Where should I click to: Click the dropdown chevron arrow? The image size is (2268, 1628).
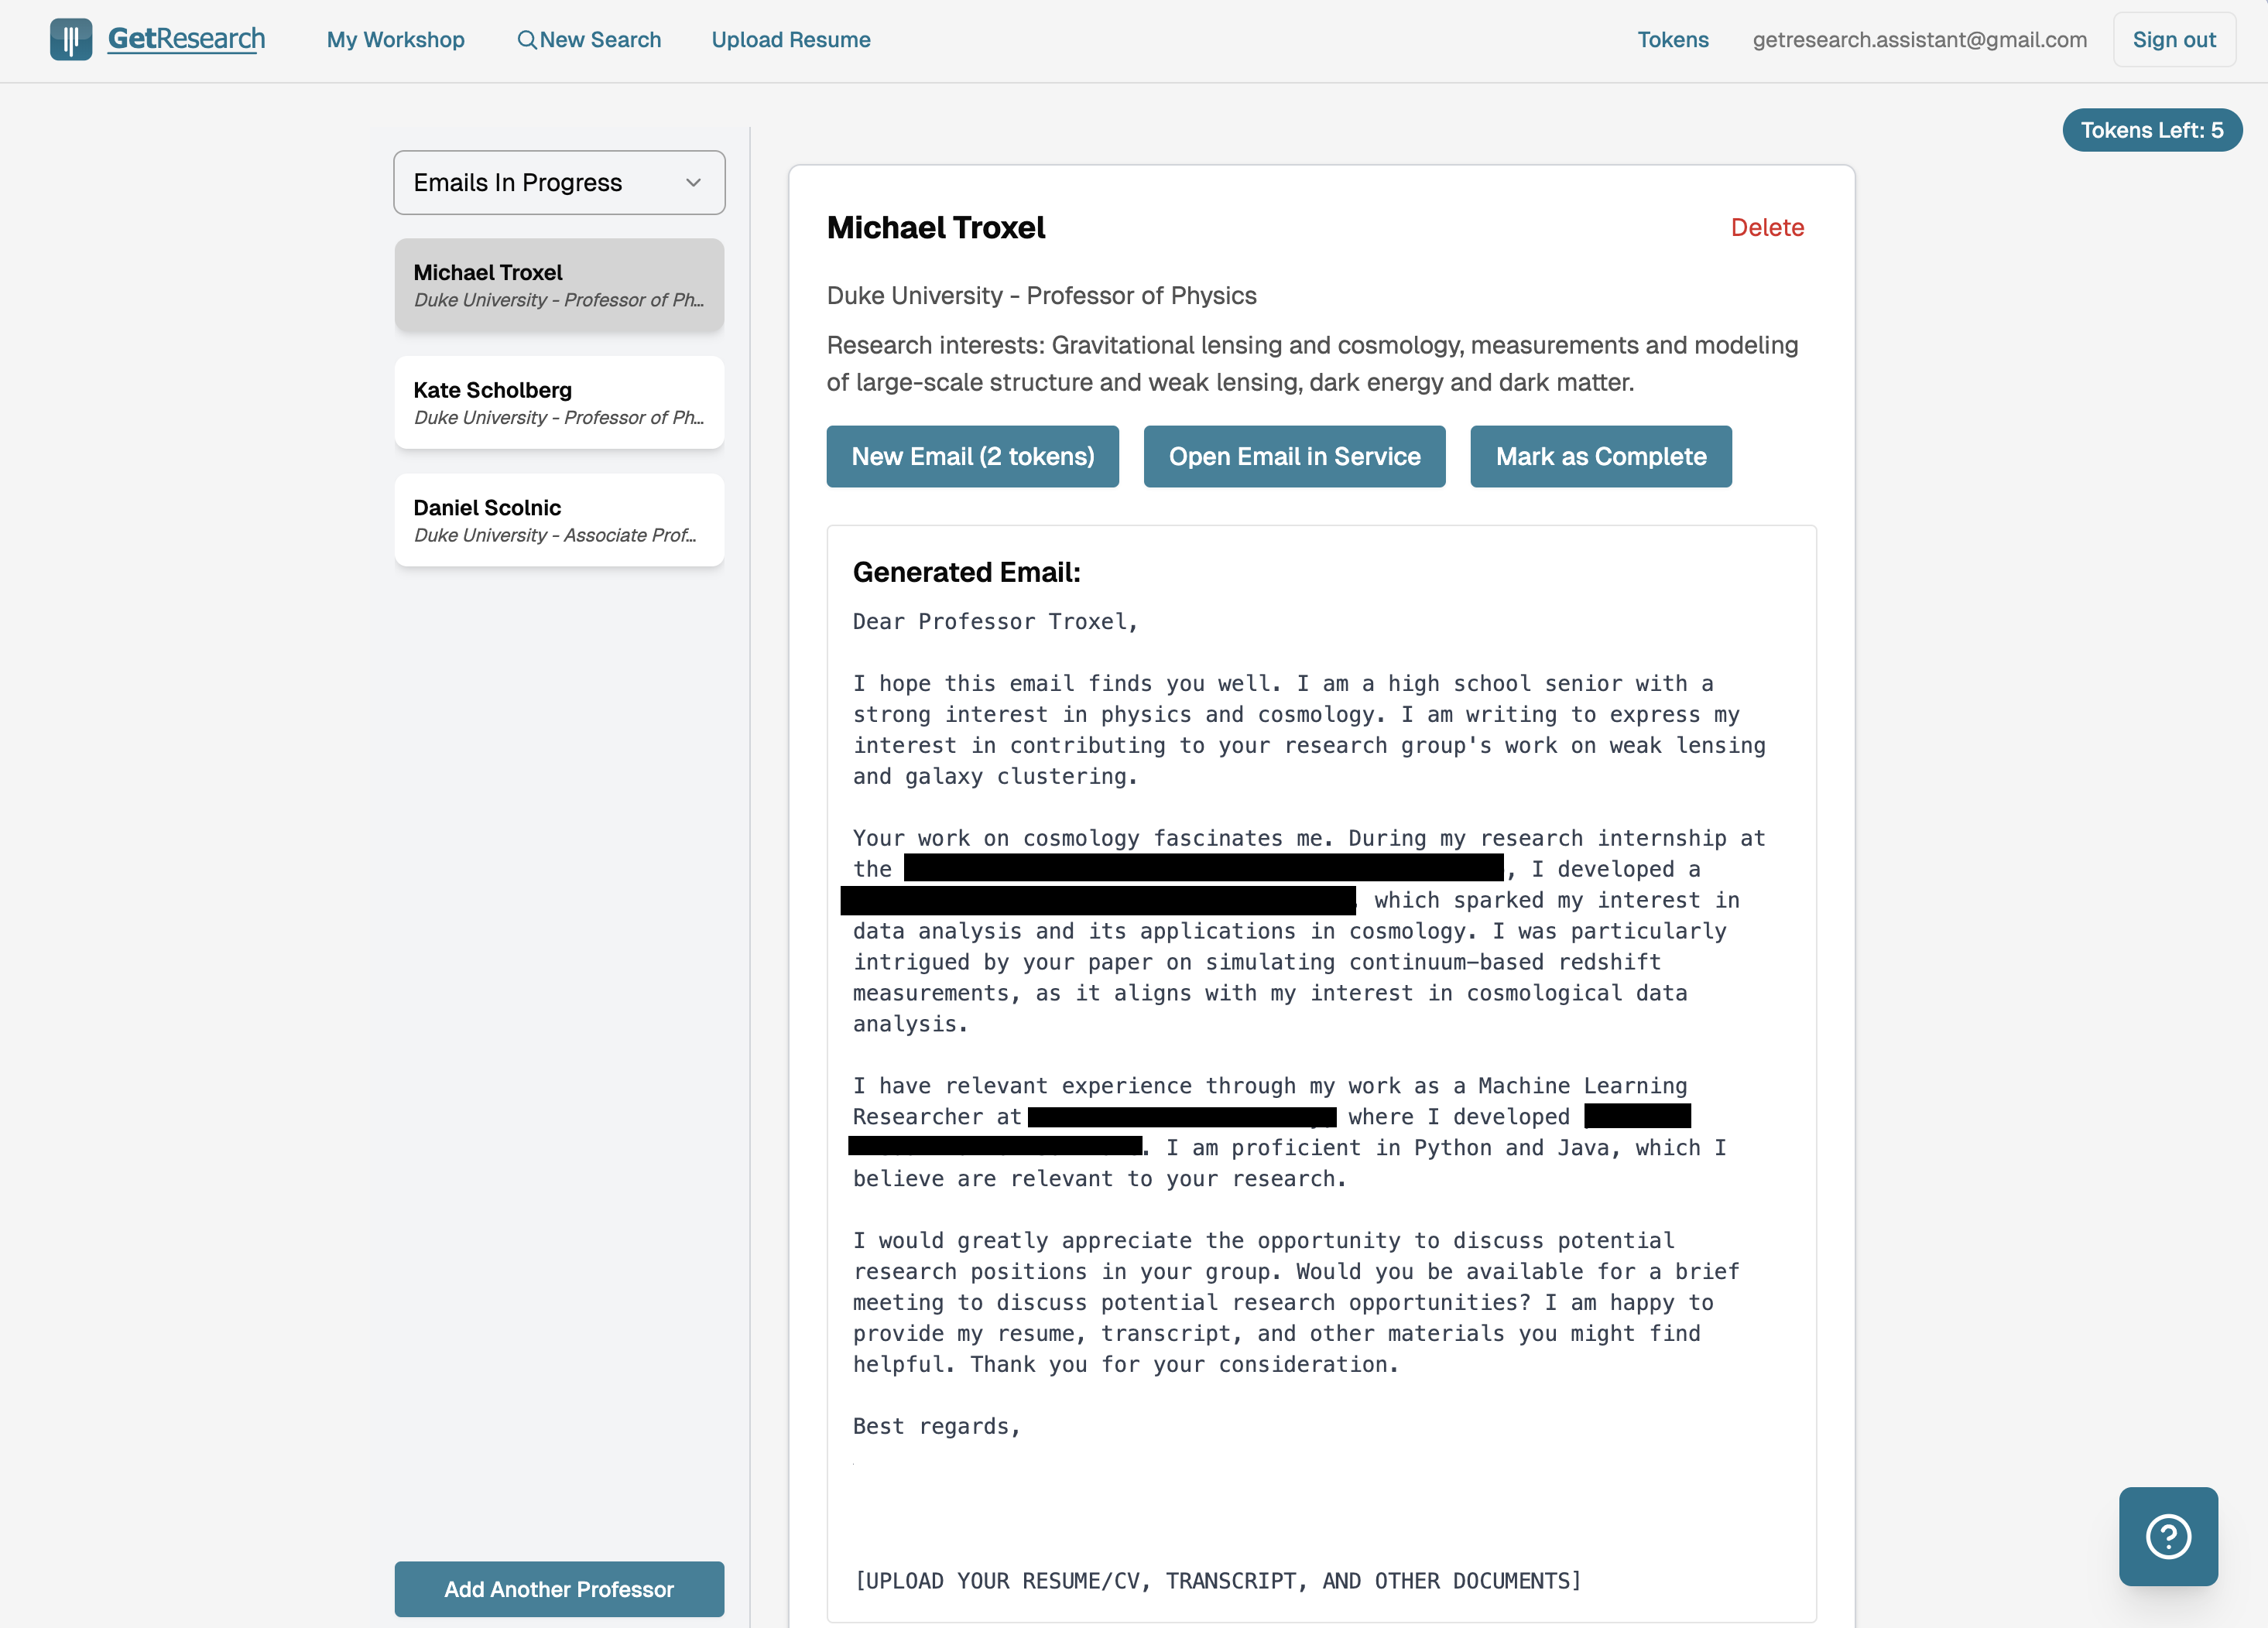(x=693, y=183)
